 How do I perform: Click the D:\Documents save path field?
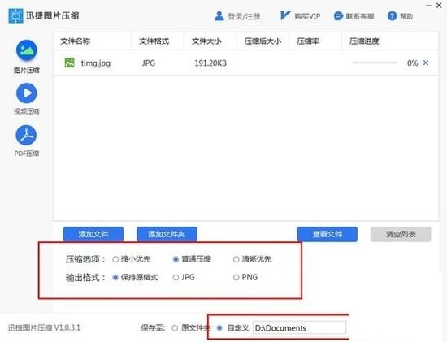click(300, 327)
